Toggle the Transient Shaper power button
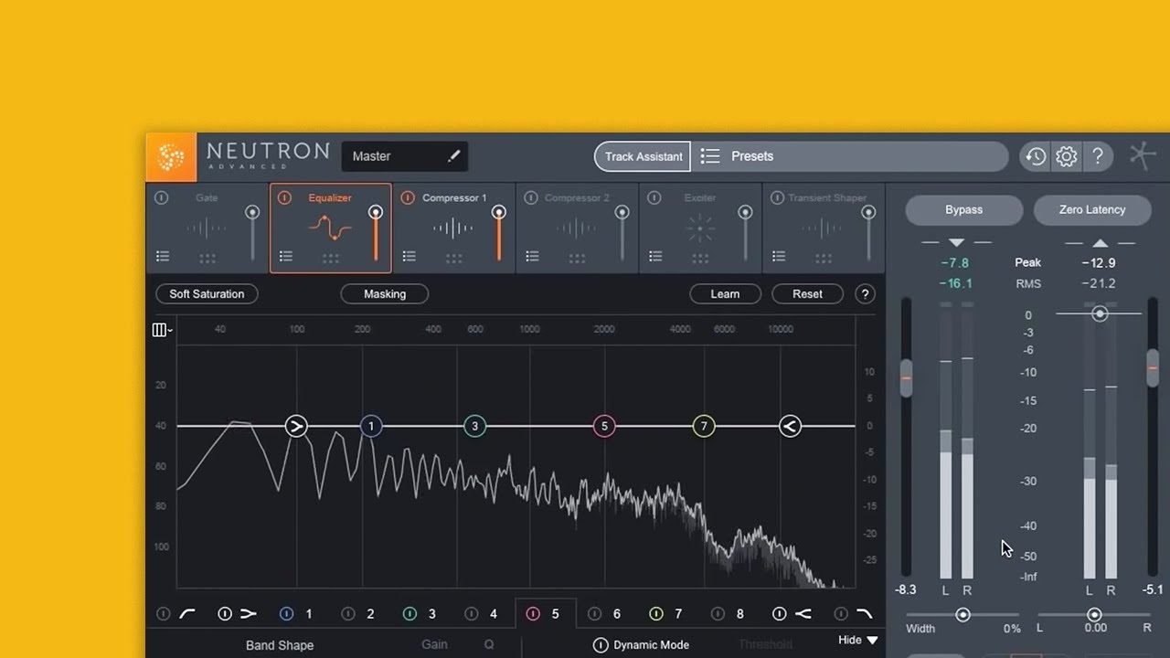 tap(778, 197)
